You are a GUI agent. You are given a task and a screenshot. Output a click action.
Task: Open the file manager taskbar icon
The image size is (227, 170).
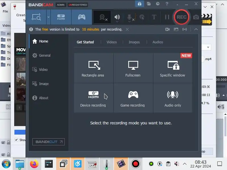coord(20,164)
